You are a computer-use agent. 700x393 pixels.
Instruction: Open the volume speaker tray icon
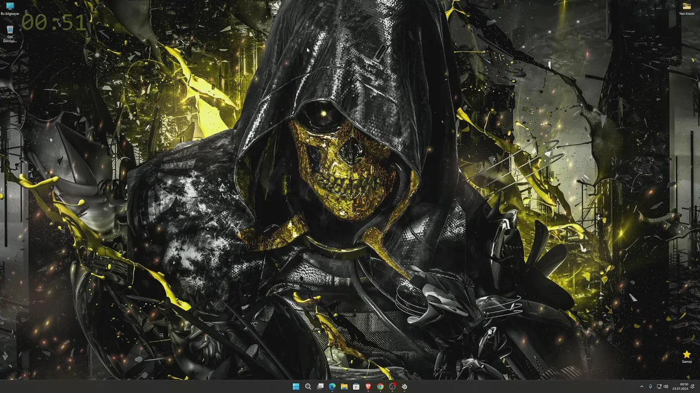666,386
